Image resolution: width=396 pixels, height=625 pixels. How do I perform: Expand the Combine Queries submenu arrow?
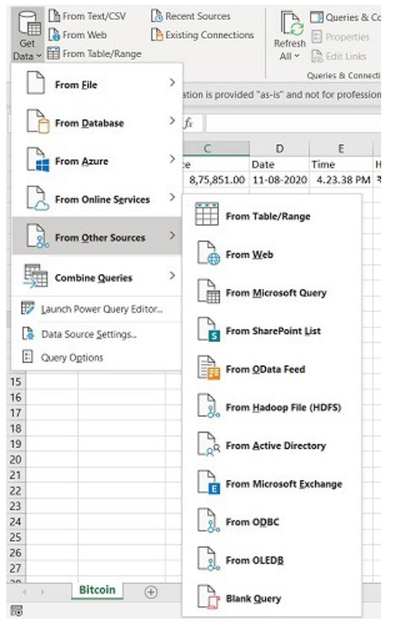pos(172,275)
